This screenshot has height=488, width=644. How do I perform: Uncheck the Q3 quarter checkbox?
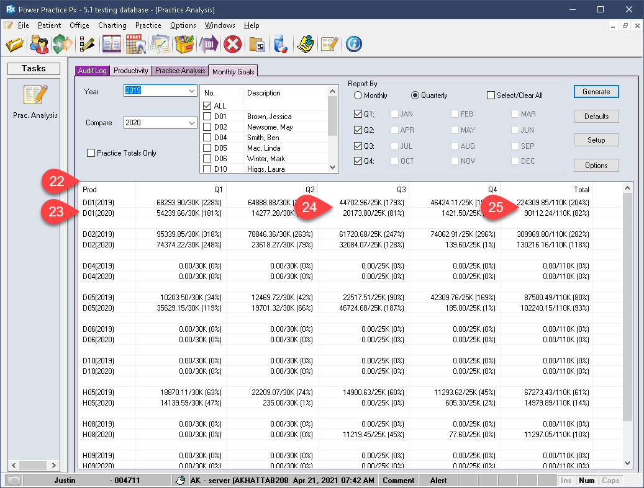[358, 146]
